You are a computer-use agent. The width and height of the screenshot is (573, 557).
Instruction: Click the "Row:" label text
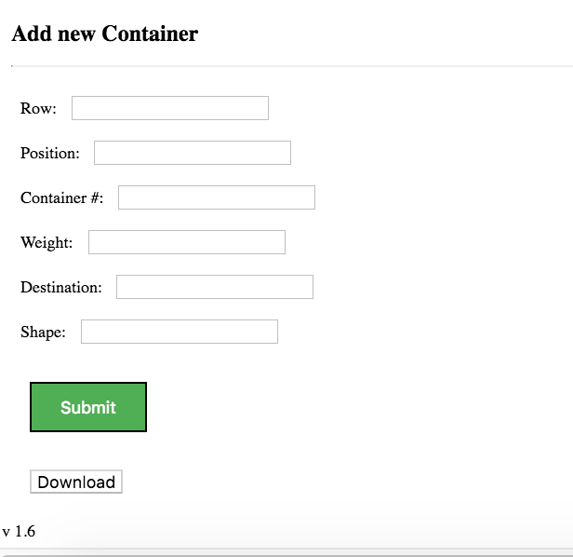[x=38, y=109]
